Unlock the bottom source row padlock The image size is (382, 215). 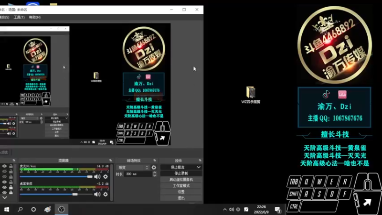[11, 193]
